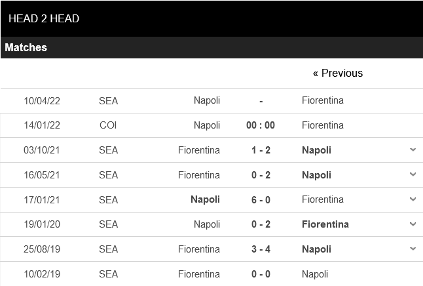Click the 3 - 4 score result
The width and height of the screenshot is (423, 286).
[261, 249]
